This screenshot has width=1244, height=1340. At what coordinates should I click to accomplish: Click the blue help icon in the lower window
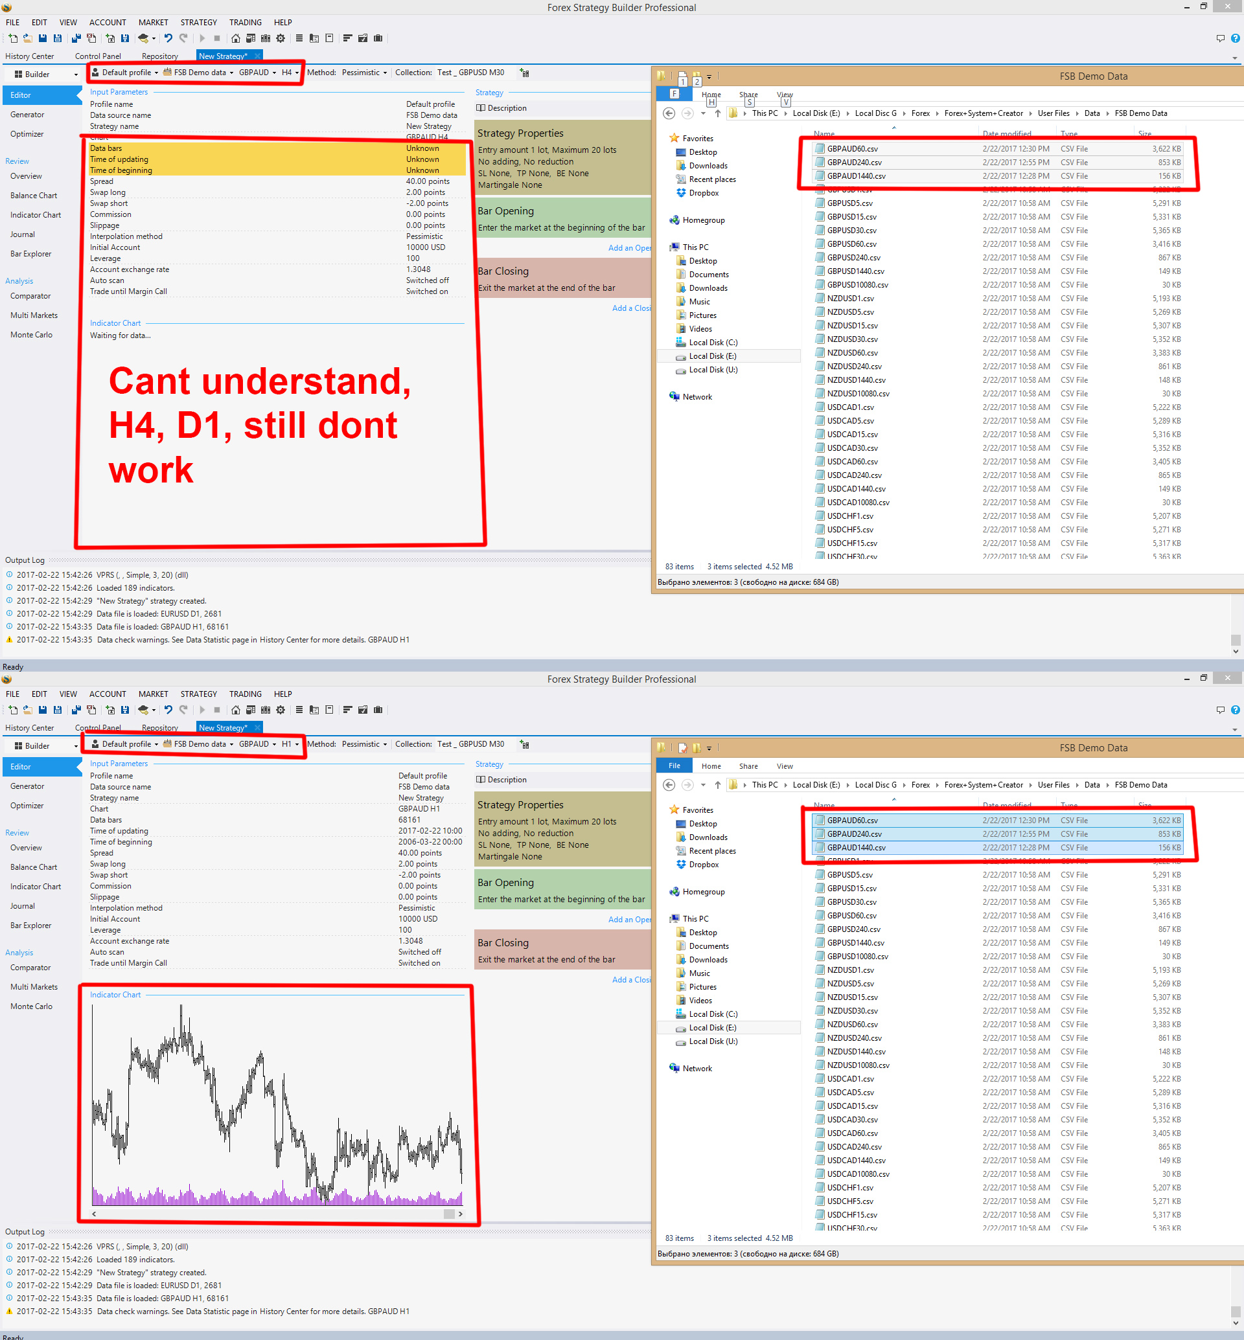tap(1235, 710)
